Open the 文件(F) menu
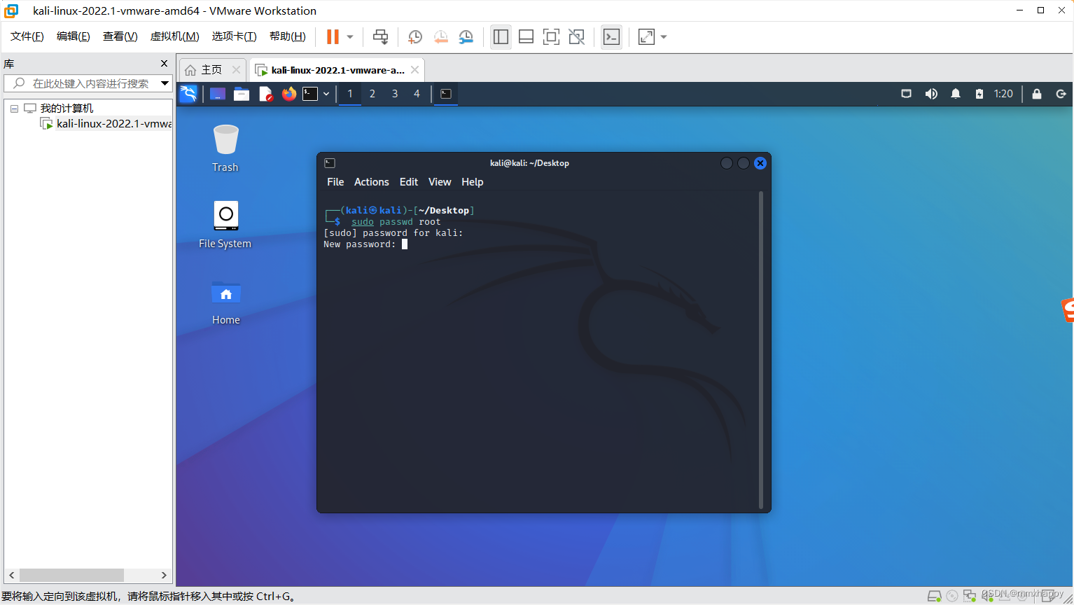Image resolution: width=1074 pixels, height=605 pixels. [27, 36]
